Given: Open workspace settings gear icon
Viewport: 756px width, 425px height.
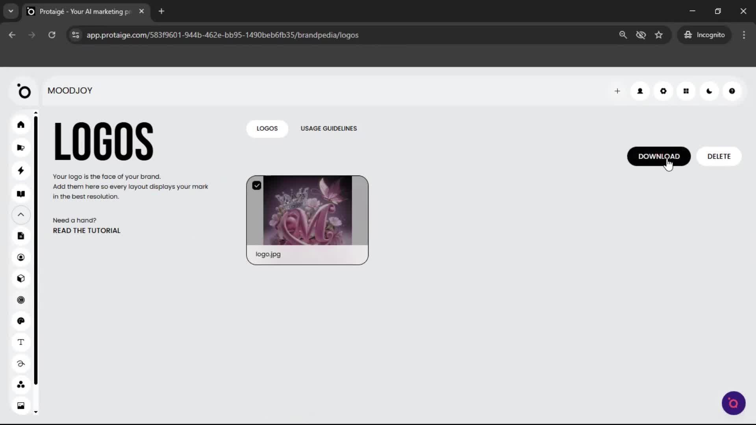Looking at the screenshot, I should coord(663,91).
